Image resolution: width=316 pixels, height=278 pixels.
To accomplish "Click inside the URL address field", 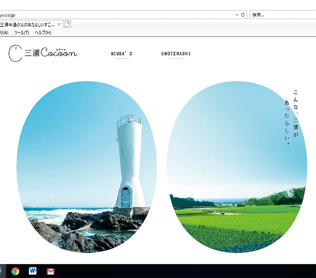I will tap(118, 15).
